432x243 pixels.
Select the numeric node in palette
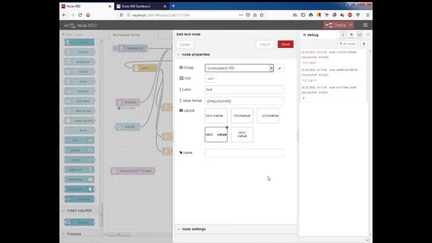tap(80, 91)
